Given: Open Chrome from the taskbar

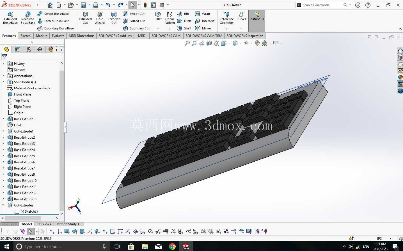Looking at the screenshot, I should point(172,247).
